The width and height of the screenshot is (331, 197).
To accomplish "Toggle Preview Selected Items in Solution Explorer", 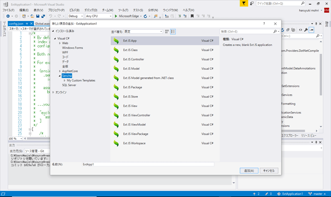I will pos(312,30).
